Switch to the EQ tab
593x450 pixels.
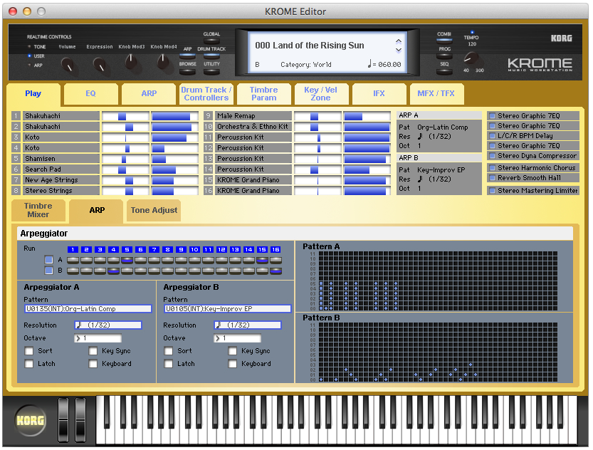point(91,94)
